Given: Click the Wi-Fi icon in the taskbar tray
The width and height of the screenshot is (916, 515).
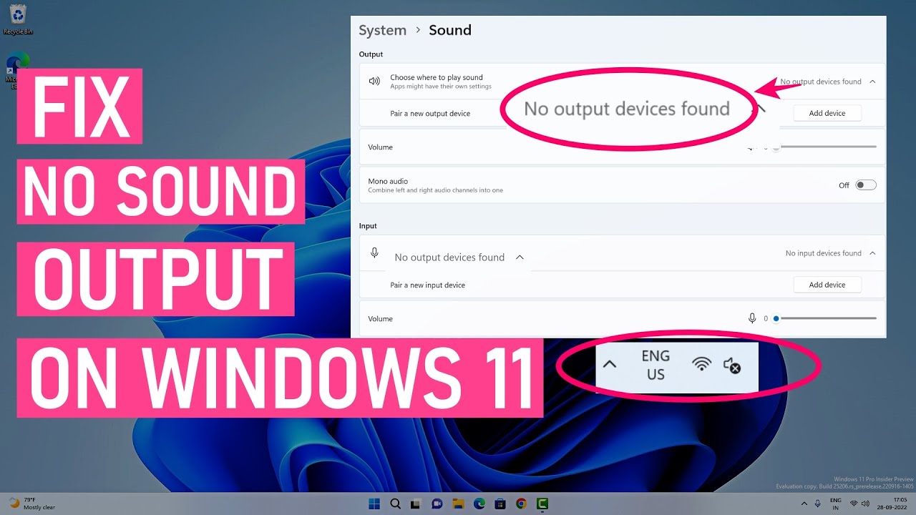Looking at the screenshot, I should (x=853, y=504).
